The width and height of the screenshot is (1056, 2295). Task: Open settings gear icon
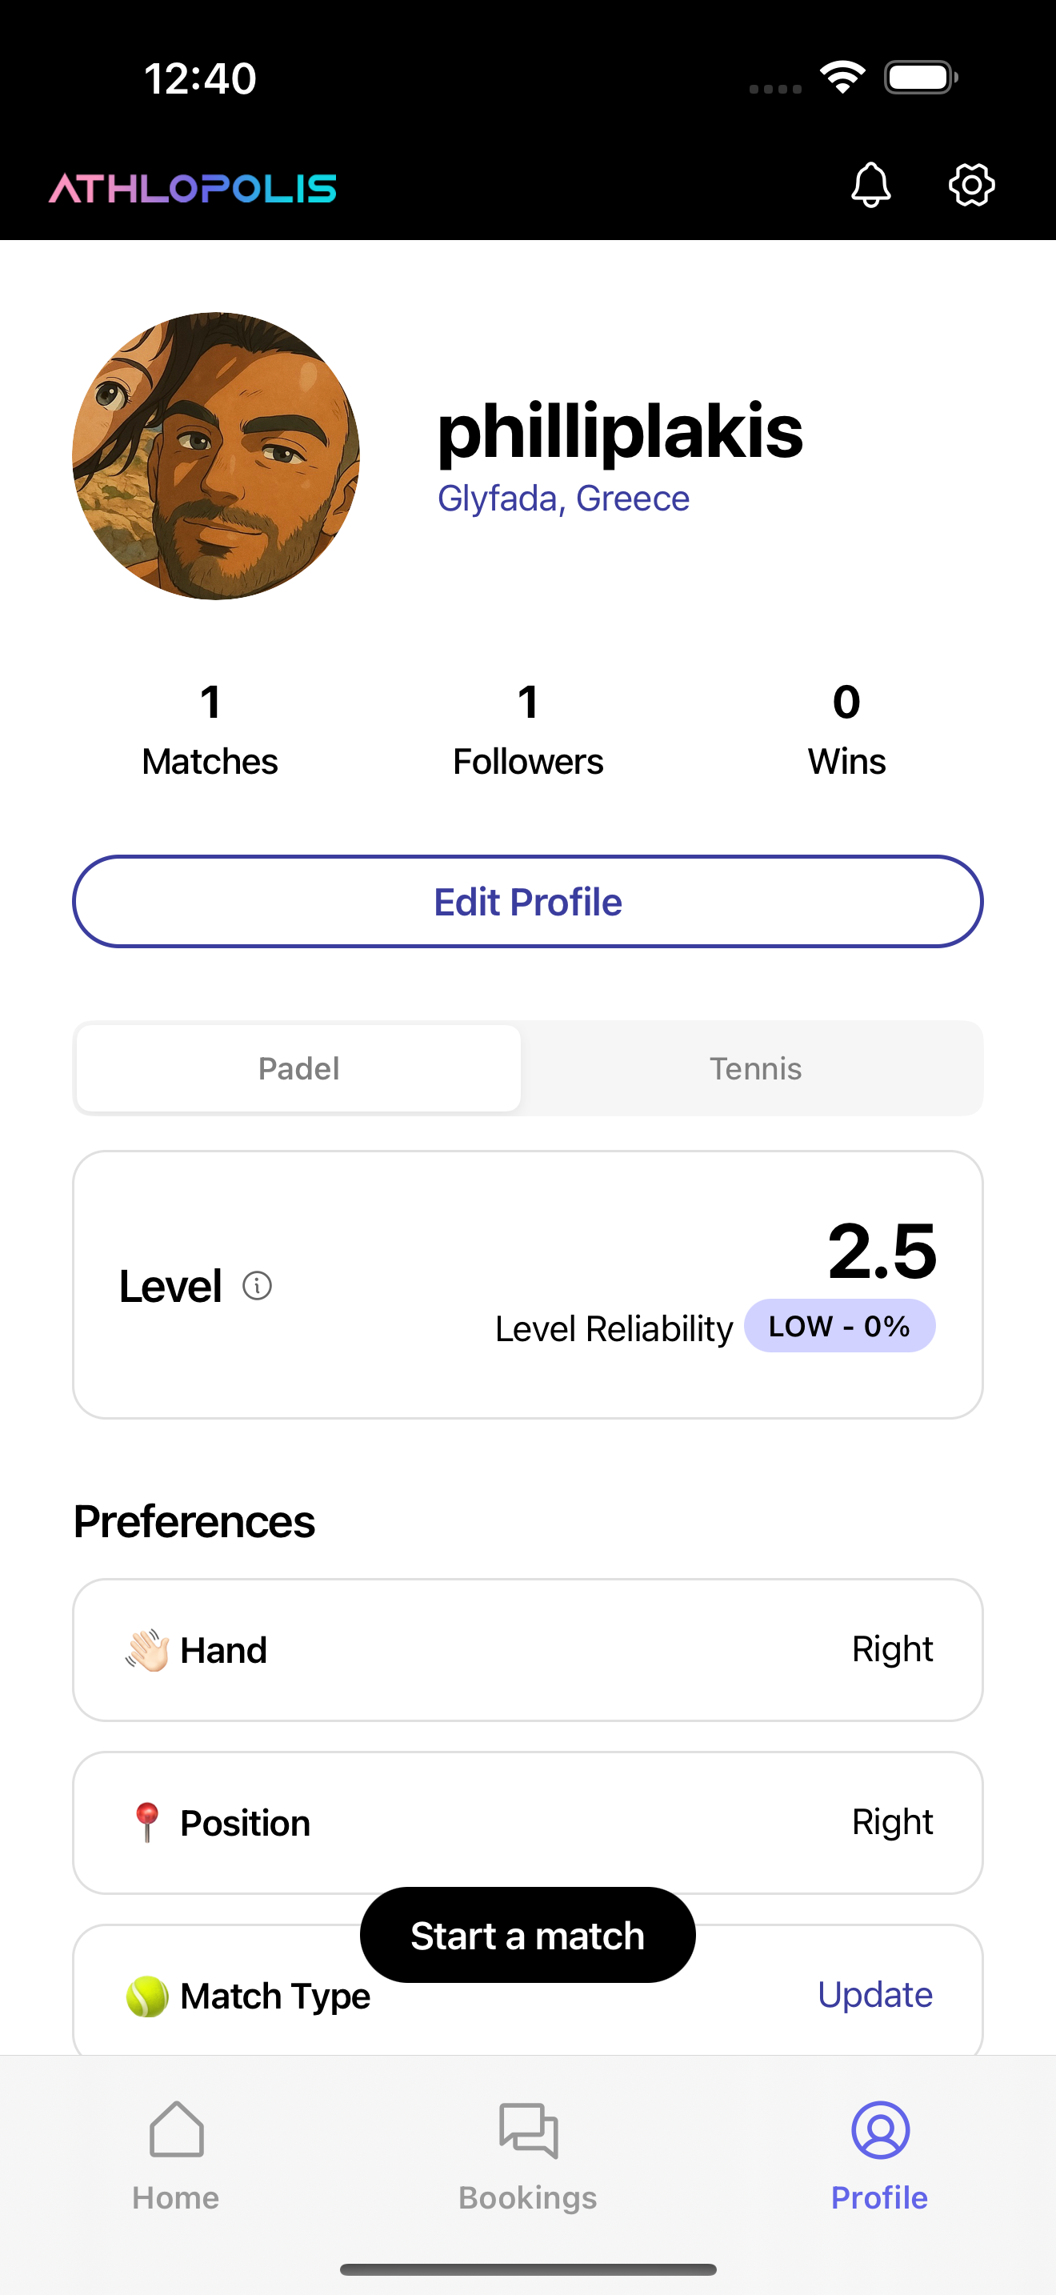(x=970, y=186)
